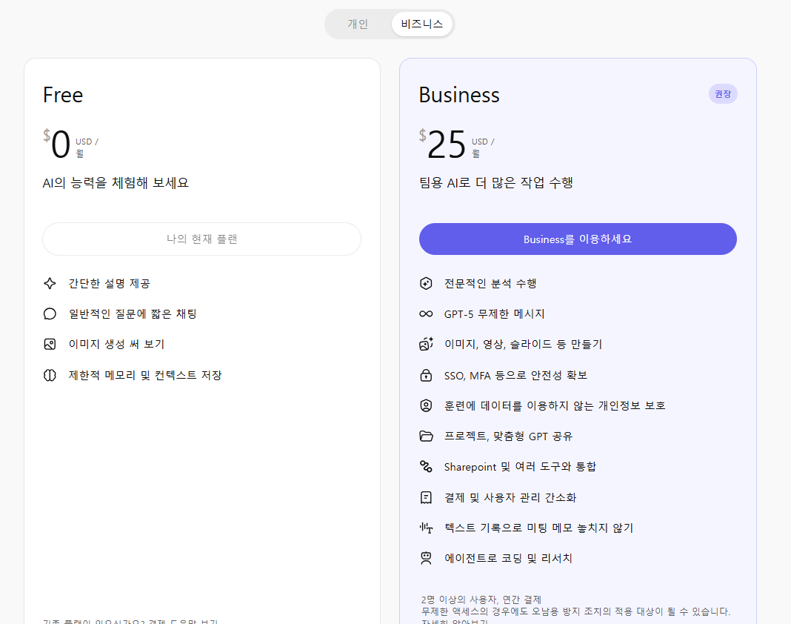The height and width of the screenshot is (624, 791).
Task: Click the text 이미지, 영상, 슬라이드 등 만들기
Action: 523,345
